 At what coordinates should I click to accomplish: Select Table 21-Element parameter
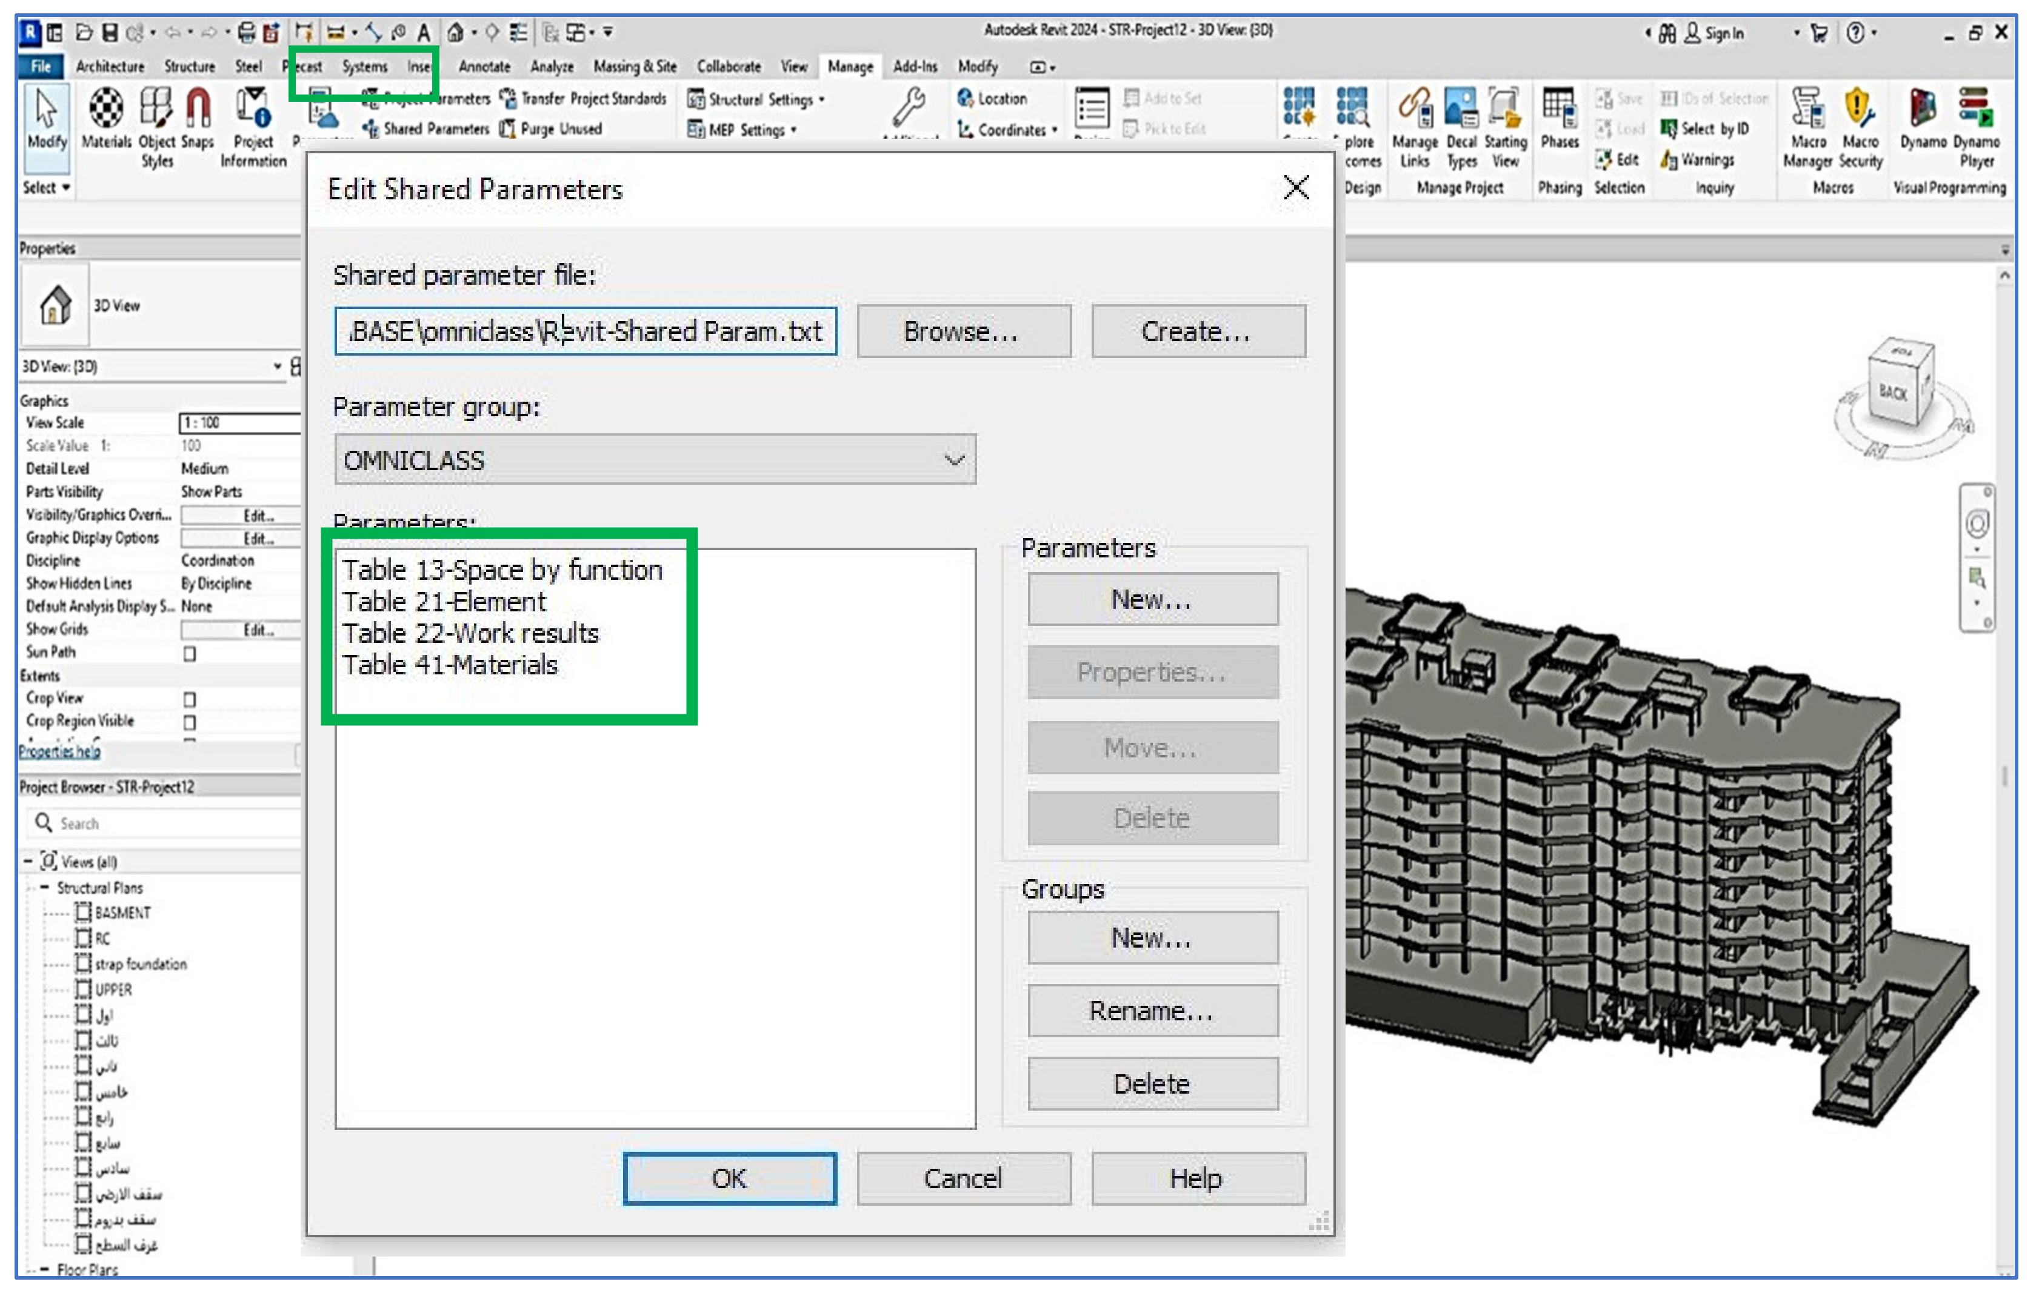point(444,602)
